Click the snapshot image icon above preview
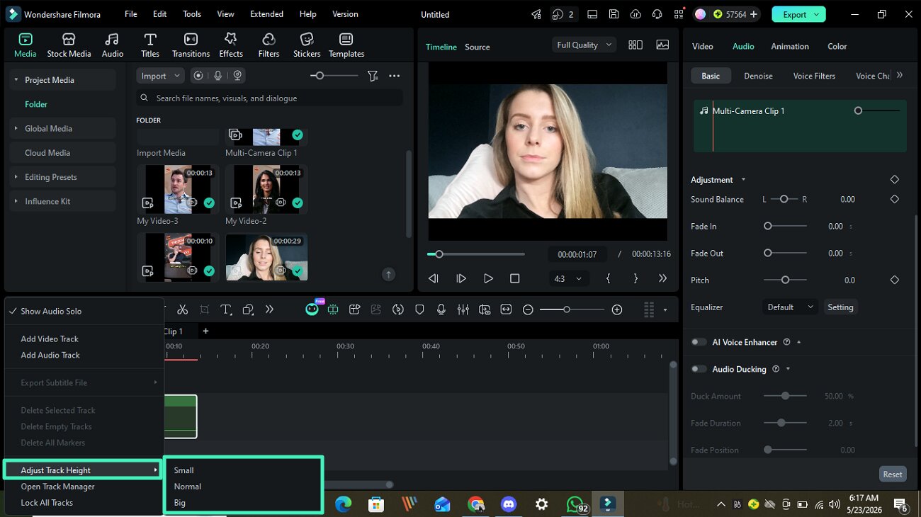Screen dimensions: 921x517 [x=662, y=45]
